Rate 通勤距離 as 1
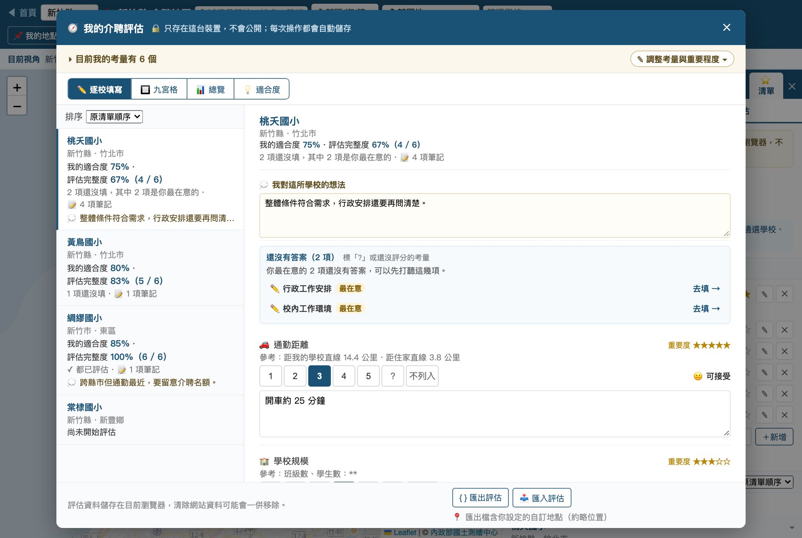The width and height of the screenshot is (802, 538). pyautogui.click(x=270, y=376)
